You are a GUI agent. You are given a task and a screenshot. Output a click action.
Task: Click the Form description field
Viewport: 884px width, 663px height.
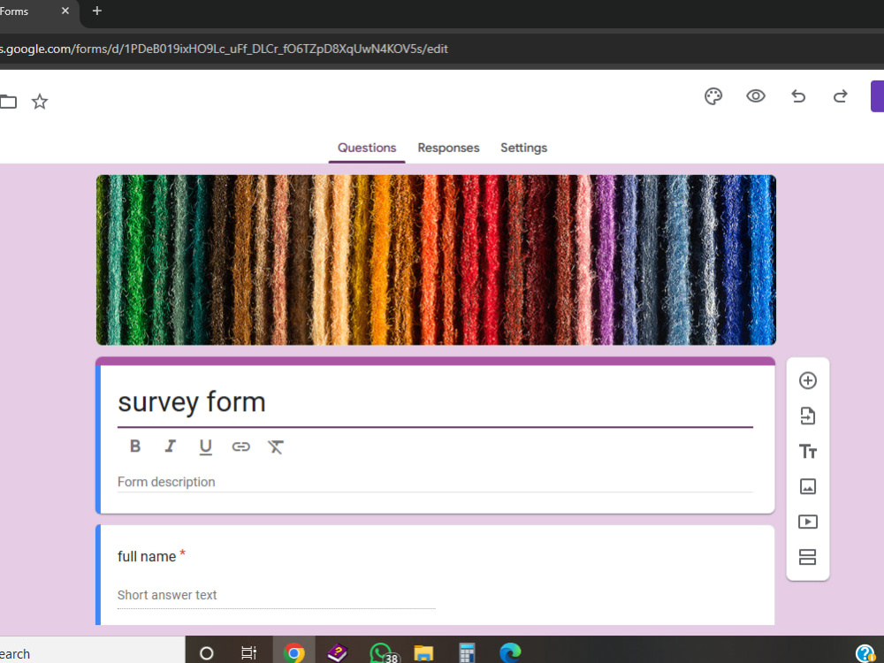click(435, 482)
